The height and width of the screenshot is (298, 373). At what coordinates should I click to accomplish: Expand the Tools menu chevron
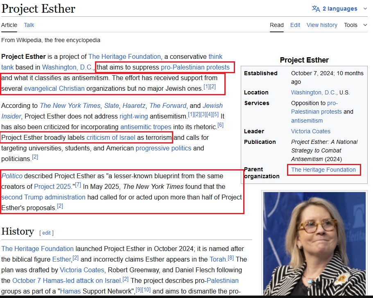(365, 25)
